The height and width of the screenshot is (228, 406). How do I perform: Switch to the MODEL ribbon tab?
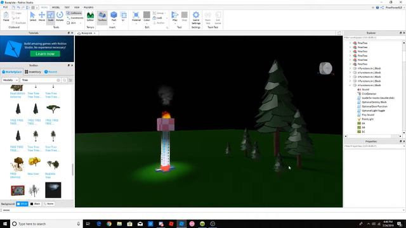(56, 8)
